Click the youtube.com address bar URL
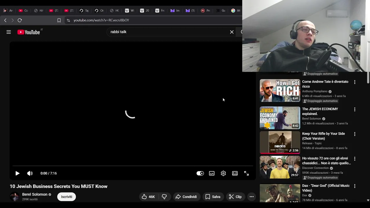Viewport: 370px width, 208px height. (x=101, y=20)
